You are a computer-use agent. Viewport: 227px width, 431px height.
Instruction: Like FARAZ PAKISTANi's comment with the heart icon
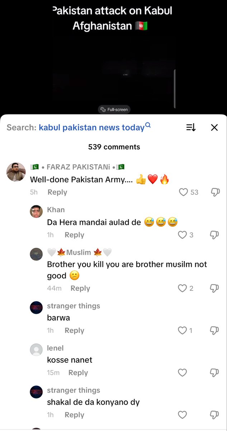point(183,192)
